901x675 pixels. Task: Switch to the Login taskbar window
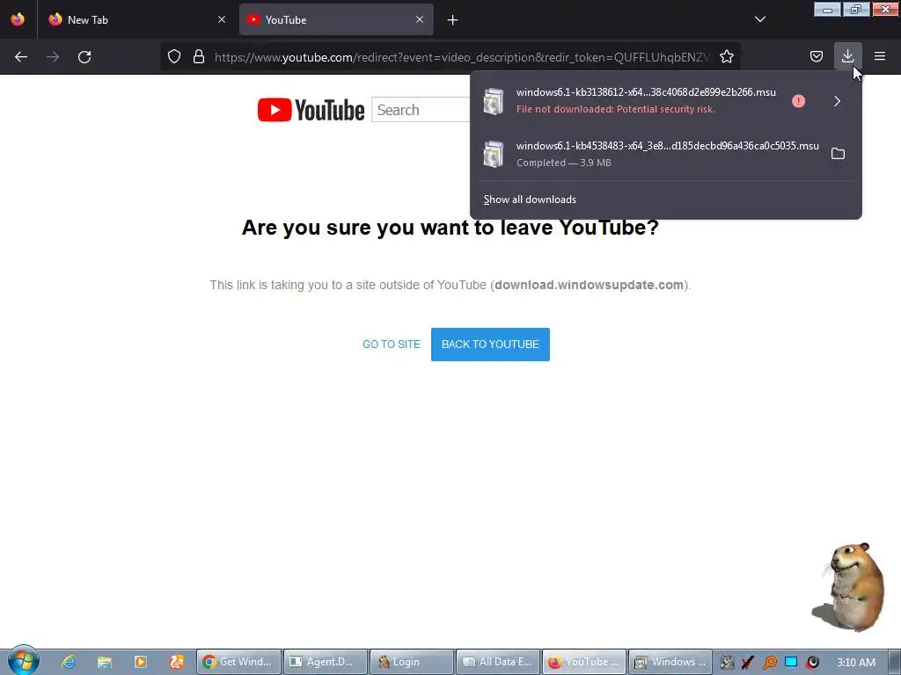(x=412, y=662)
